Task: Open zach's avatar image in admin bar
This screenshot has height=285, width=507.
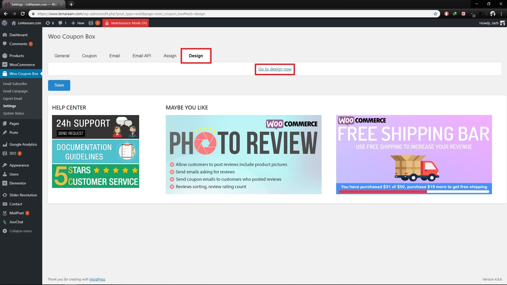Action: pos(503,23)
